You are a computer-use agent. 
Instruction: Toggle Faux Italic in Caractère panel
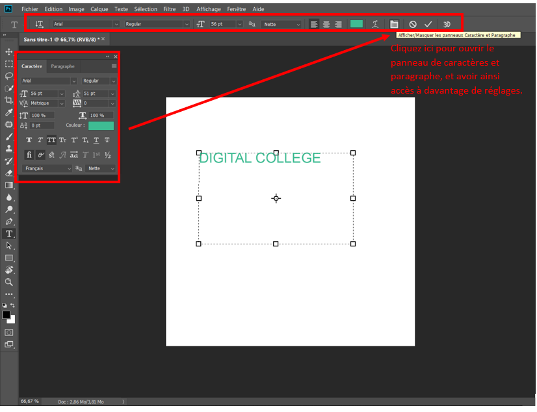coord(40,140)
